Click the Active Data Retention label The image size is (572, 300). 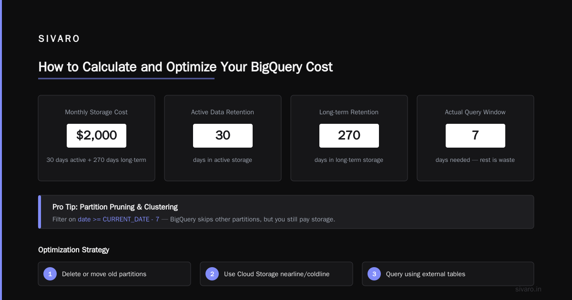click(223, 112)
